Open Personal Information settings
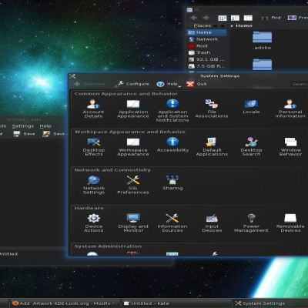 tap(290, 109)
